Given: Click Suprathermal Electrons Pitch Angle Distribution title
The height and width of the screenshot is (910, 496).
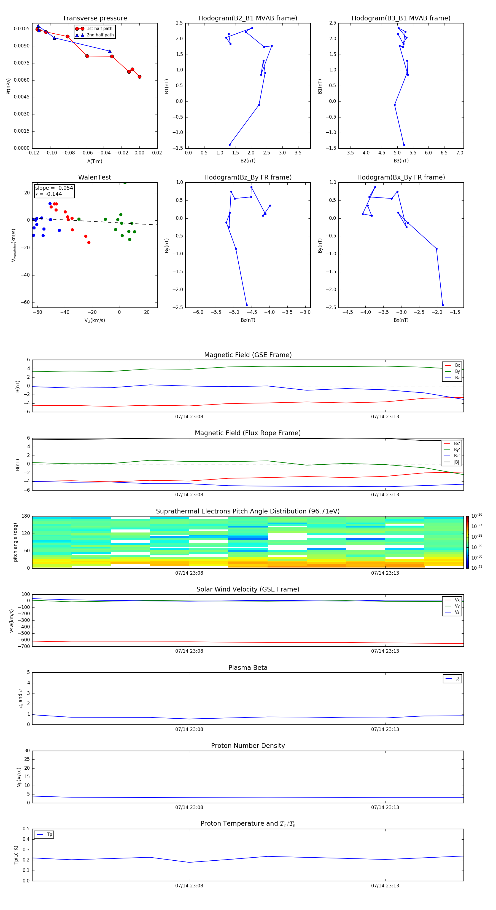Looking at the screenshot, I should coord(248,511).
